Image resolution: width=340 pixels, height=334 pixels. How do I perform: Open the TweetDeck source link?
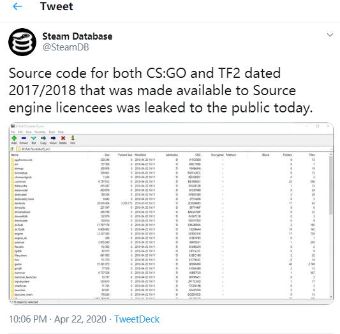[137, 319]
